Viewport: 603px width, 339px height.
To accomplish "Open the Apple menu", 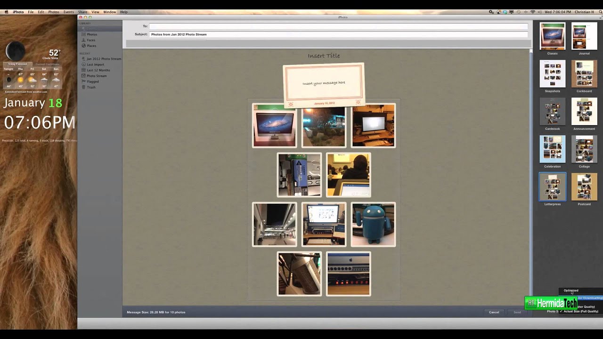I will [6, 12].
